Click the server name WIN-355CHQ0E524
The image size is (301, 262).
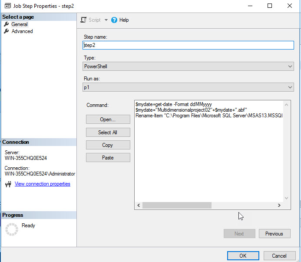coord(26,158)
